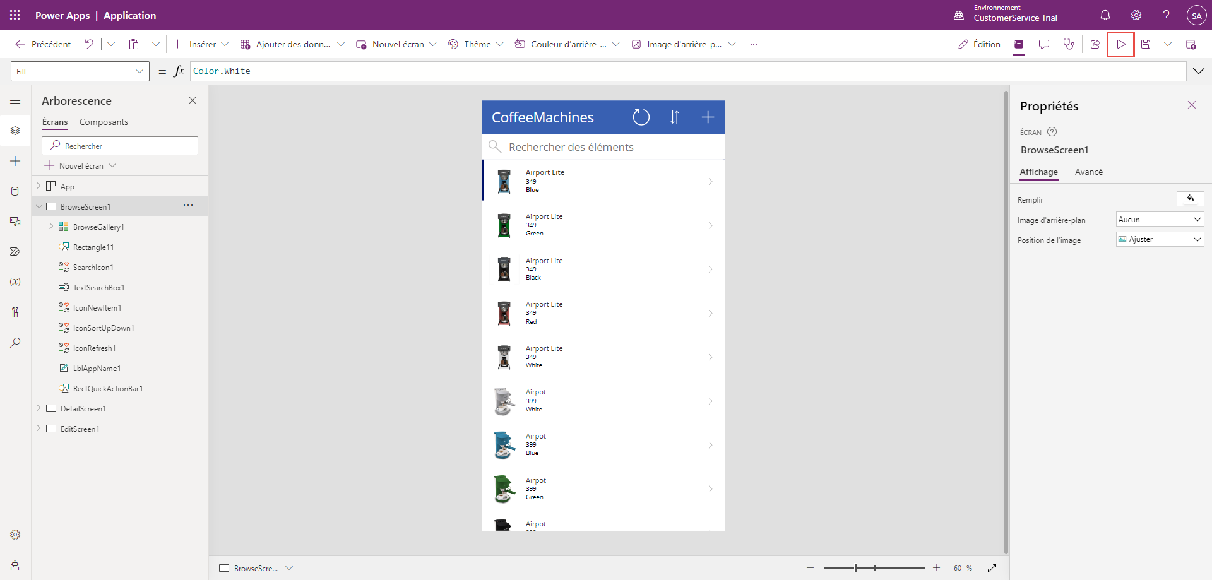Click the undo arrow icon
This screenshot has height=580, width=1212.
coord(89,44)
